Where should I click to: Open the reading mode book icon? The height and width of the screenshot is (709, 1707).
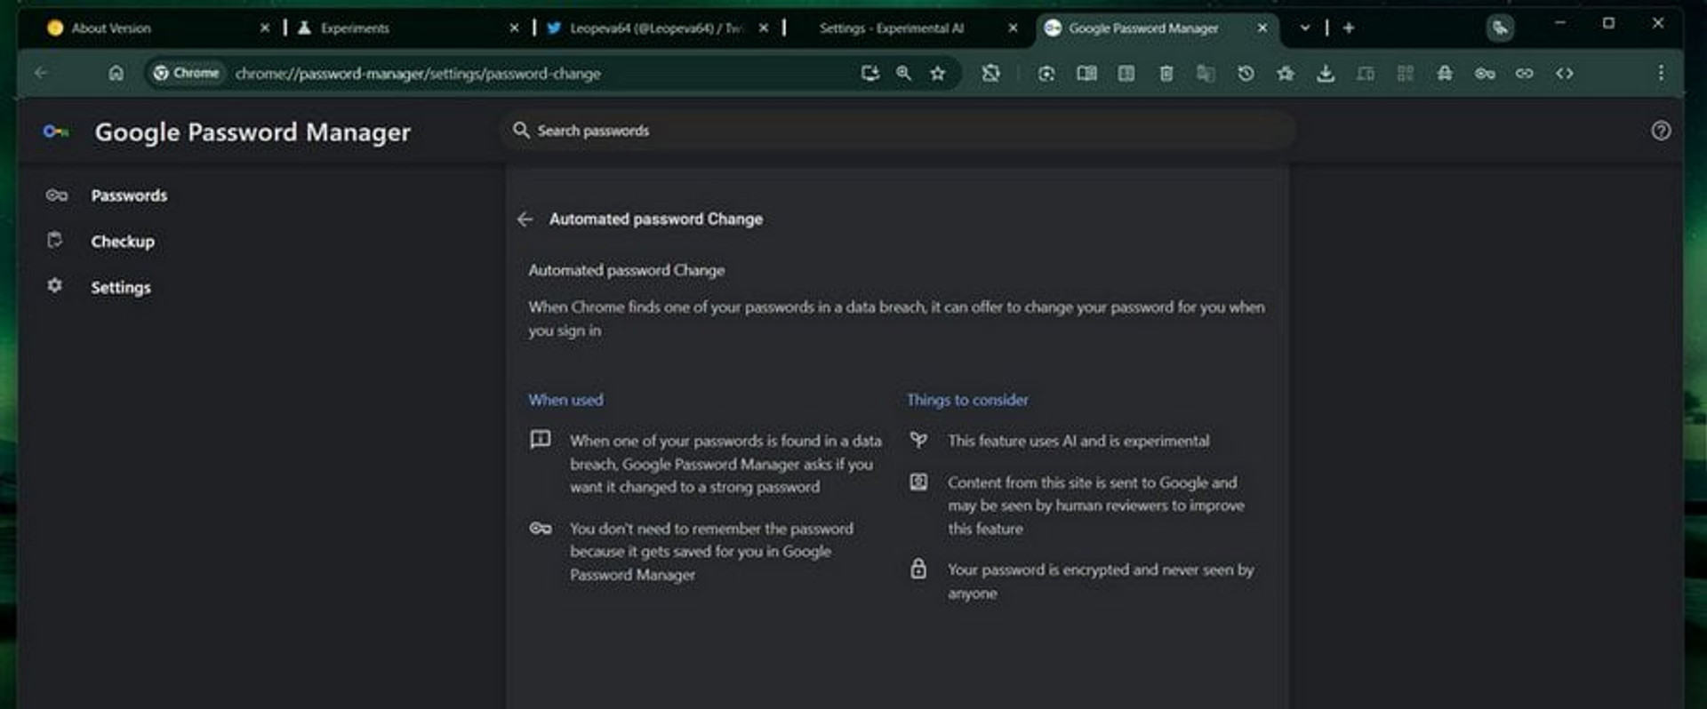tap(1086, 73)
